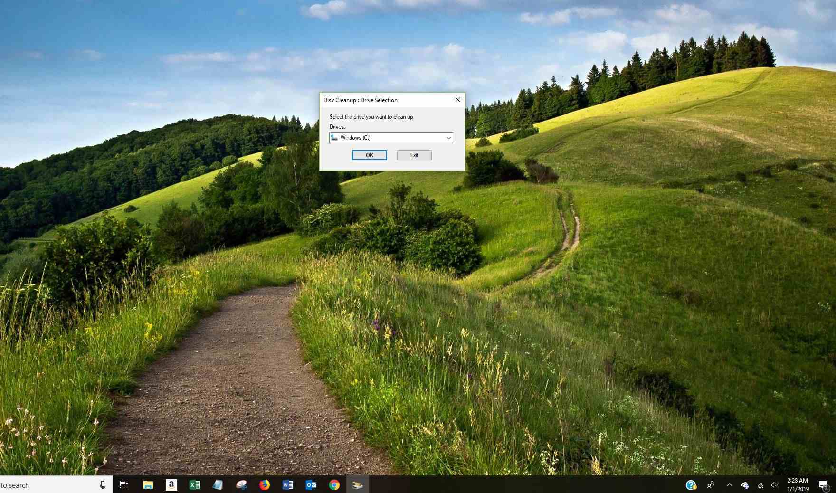Open the notepad-like app icon next to Excel
836x493 pixels.
218,485
